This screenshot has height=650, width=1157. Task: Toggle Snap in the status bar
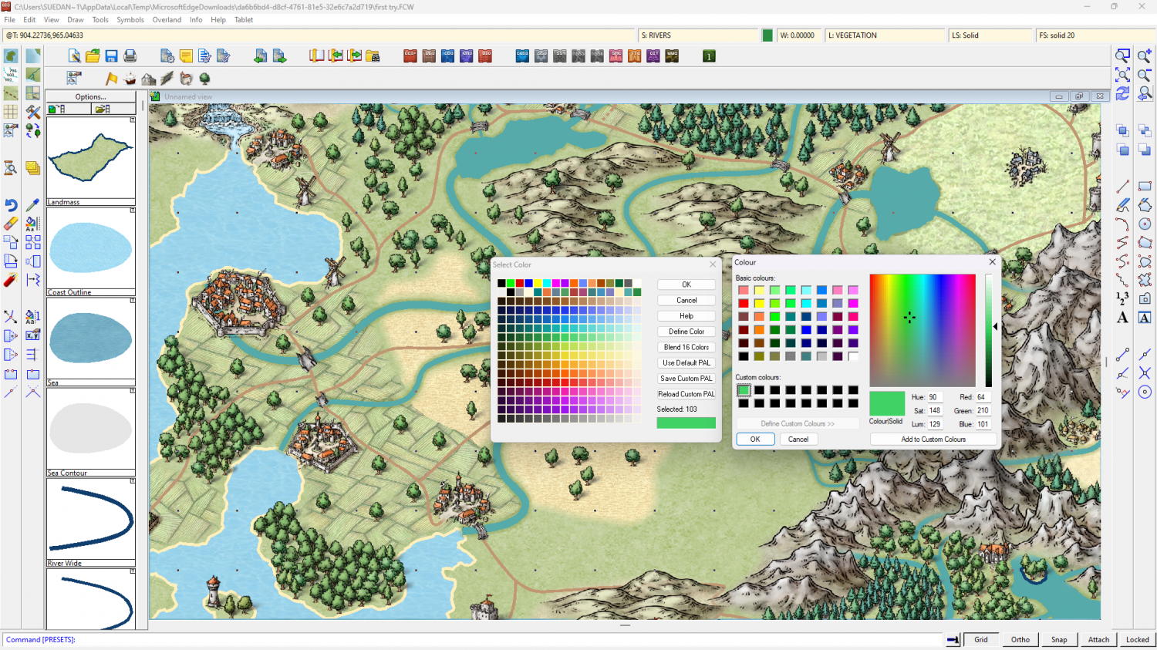point(1059,639)
